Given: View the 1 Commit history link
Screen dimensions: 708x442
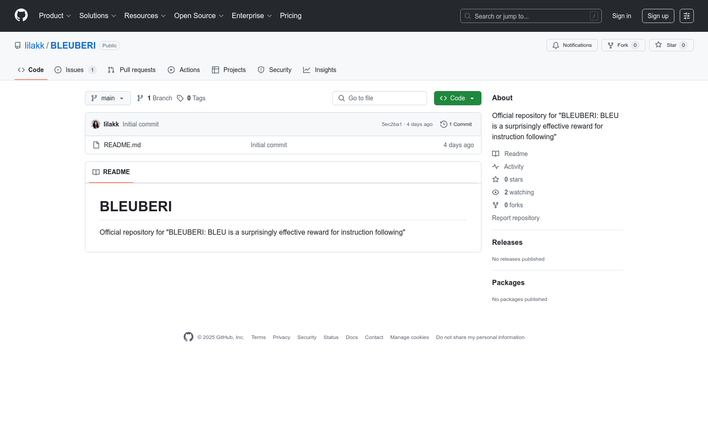Looking at the screenshot, I should [x=456, y=124].
